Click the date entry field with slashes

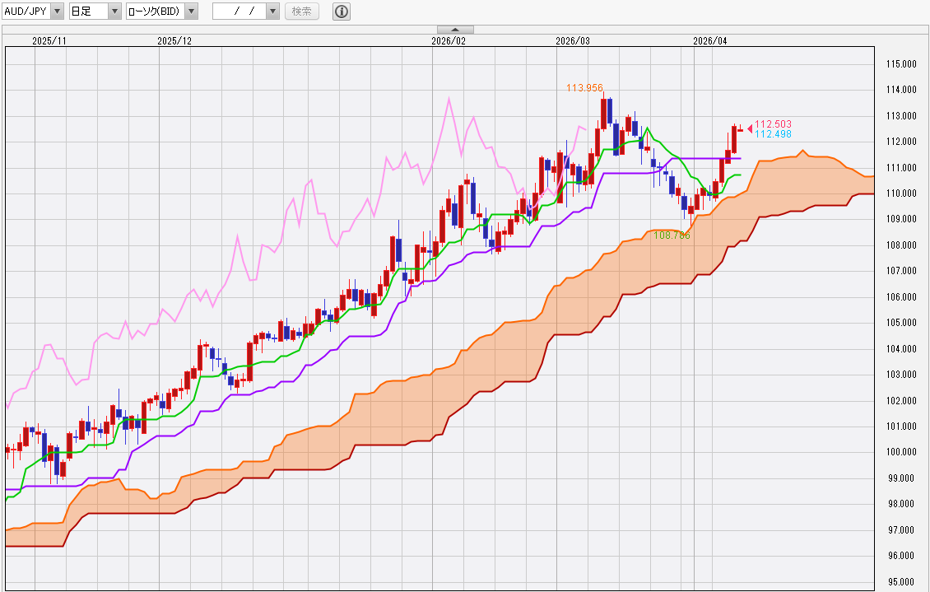click(x=239, y=12)
